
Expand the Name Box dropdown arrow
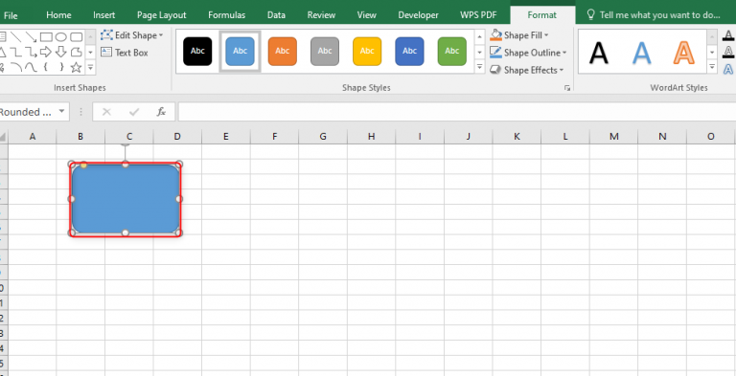[61, 112]
